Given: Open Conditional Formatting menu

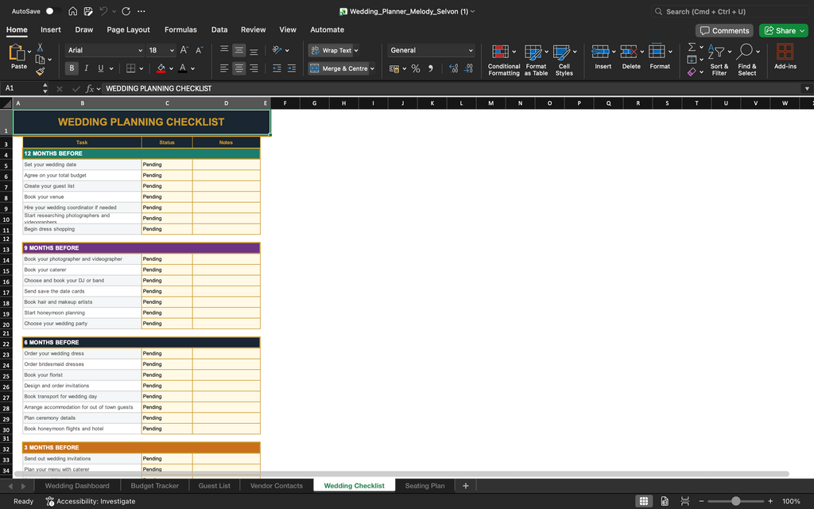Looking at the screenshot, I should tap(503, 60).
